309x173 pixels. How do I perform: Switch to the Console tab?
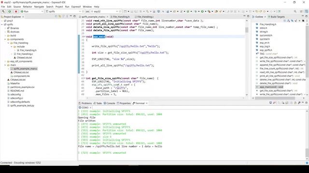point(110,103)
